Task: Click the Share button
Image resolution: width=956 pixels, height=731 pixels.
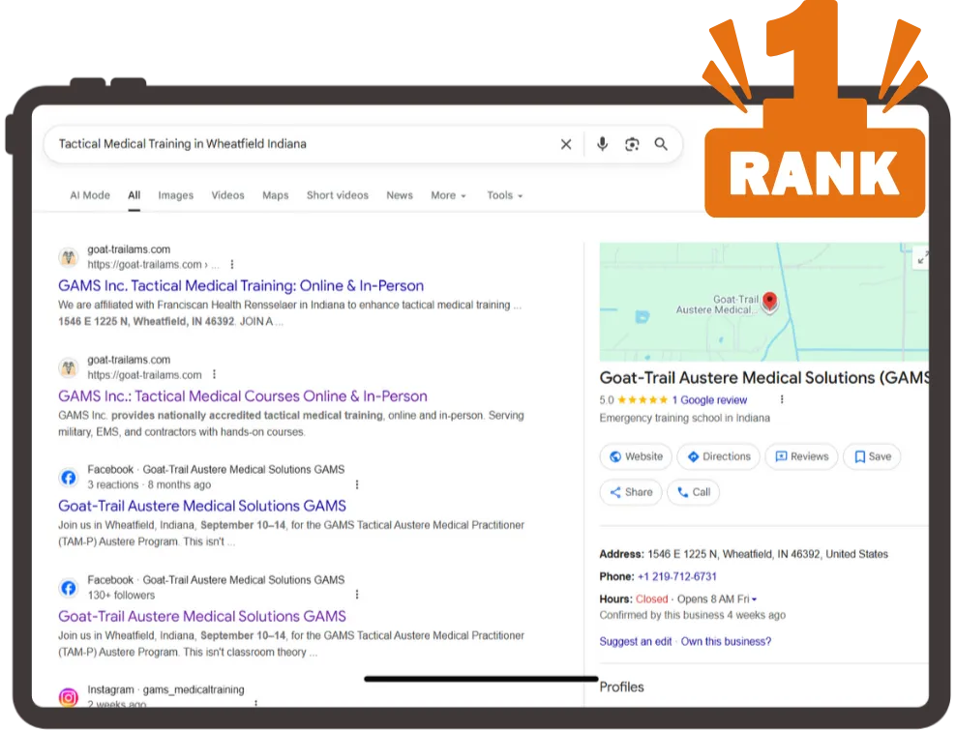Action: [631, 492]
